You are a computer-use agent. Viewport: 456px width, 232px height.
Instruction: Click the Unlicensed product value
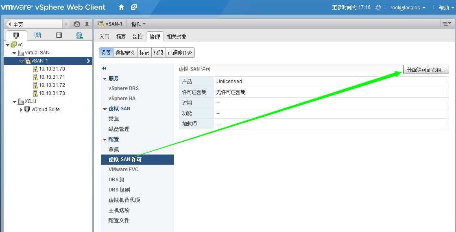click(x=229, y=82)
